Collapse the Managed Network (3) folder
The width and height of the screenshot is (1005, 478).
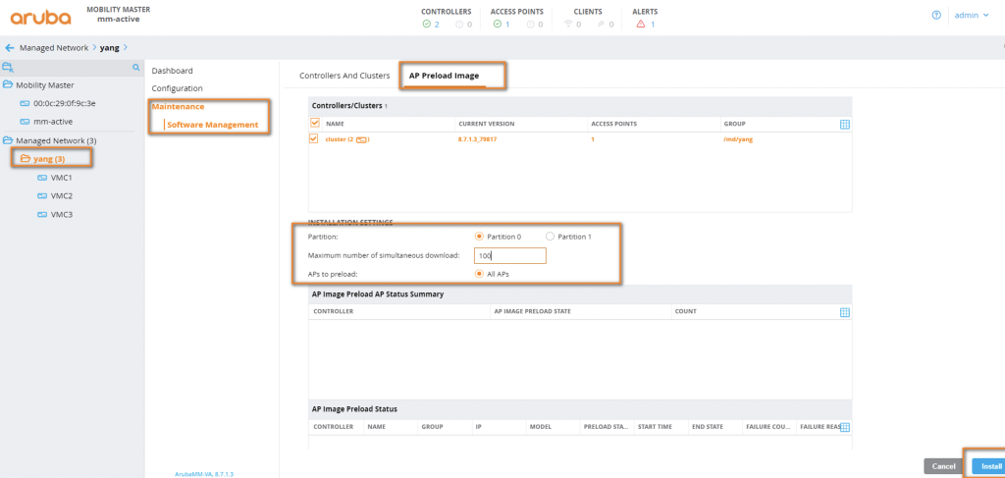point(8,140)
